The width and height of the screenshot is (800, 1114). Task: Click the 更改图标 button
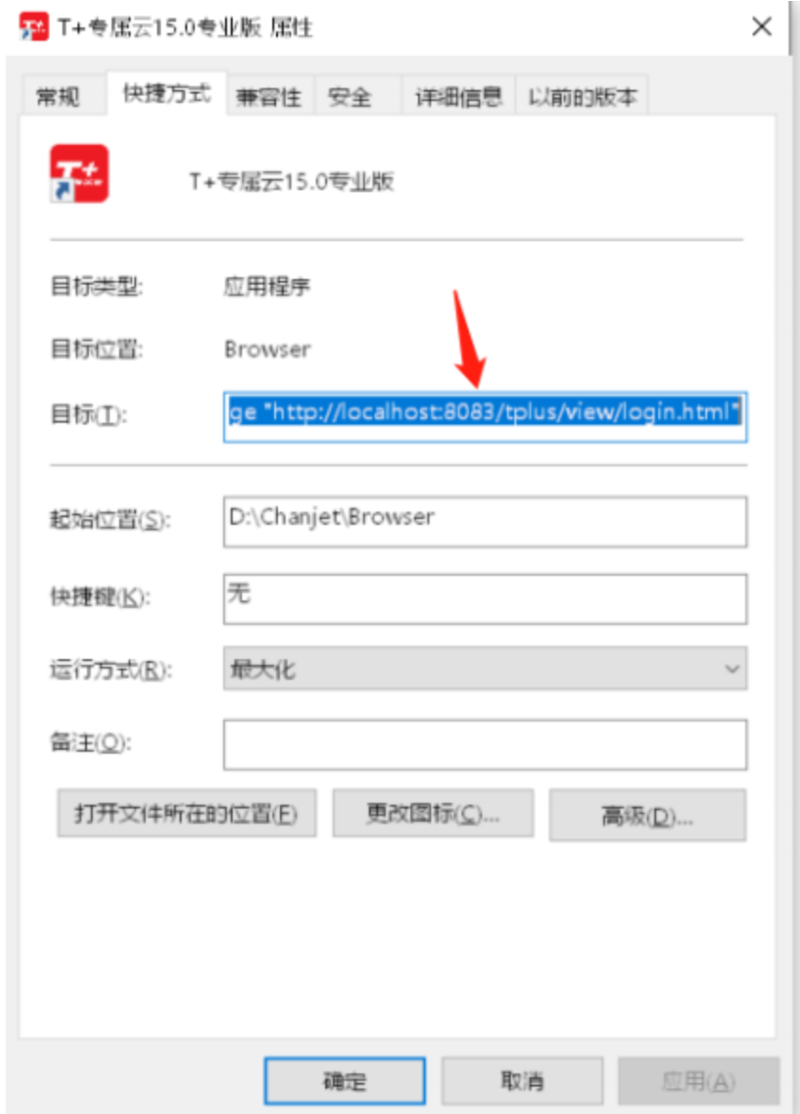coord(433,813)
